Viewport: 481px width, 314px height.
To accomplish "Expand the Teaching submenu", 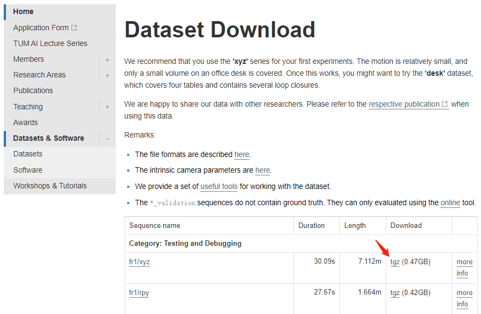I will point(107,107).
